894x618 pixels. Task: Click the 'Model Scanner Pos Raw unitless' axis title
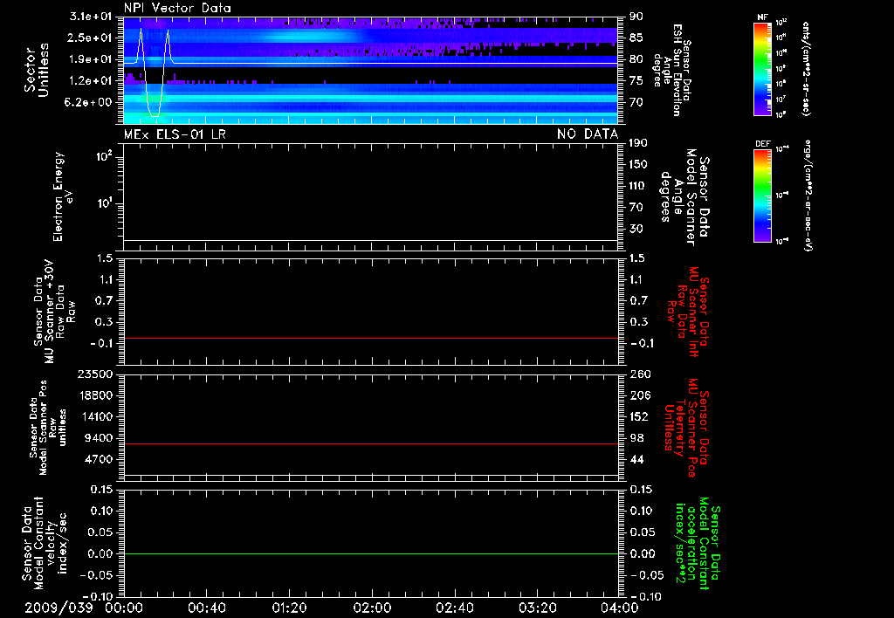click(47, 428)
